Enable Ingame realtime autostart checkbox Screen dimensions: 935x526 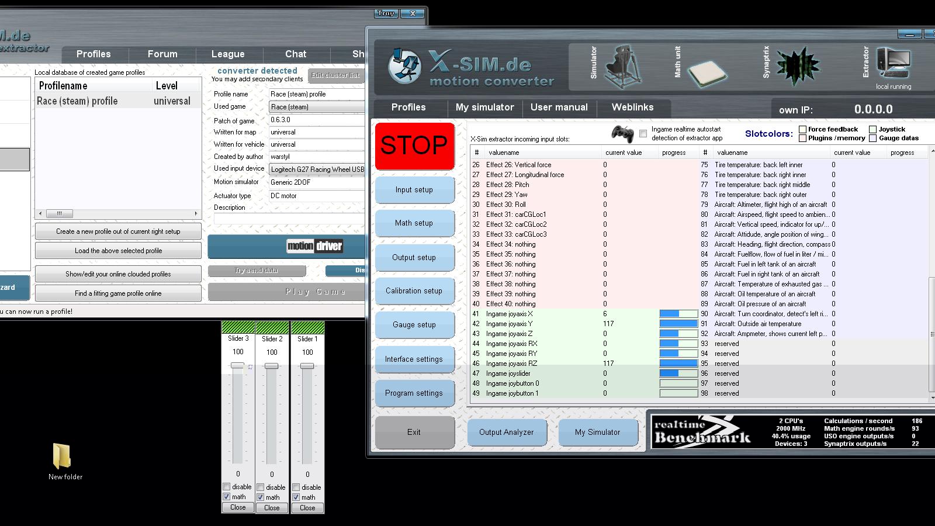(643, 134)
